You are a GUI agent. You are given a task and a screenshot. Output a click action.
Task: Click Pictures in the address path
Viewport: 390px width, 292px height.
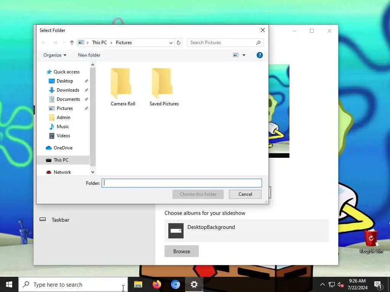coord(124,43)
